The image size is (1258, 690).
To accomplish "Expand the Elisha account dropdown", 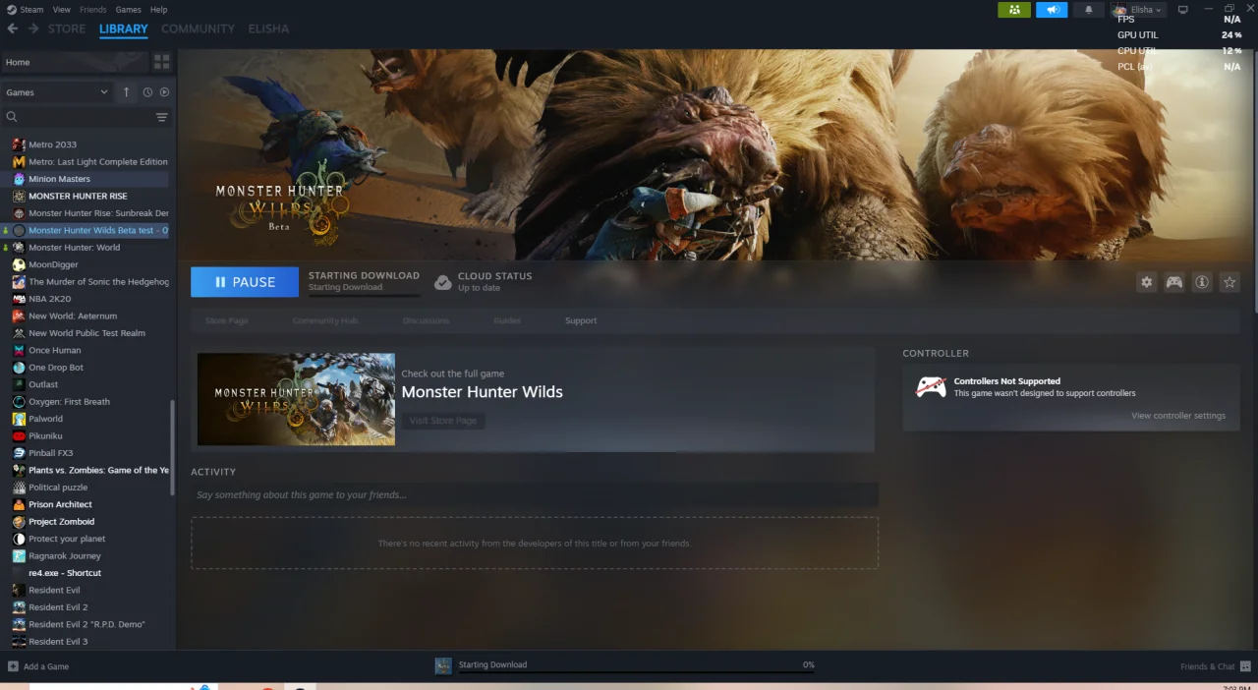I will click(x=1138, y=10).
